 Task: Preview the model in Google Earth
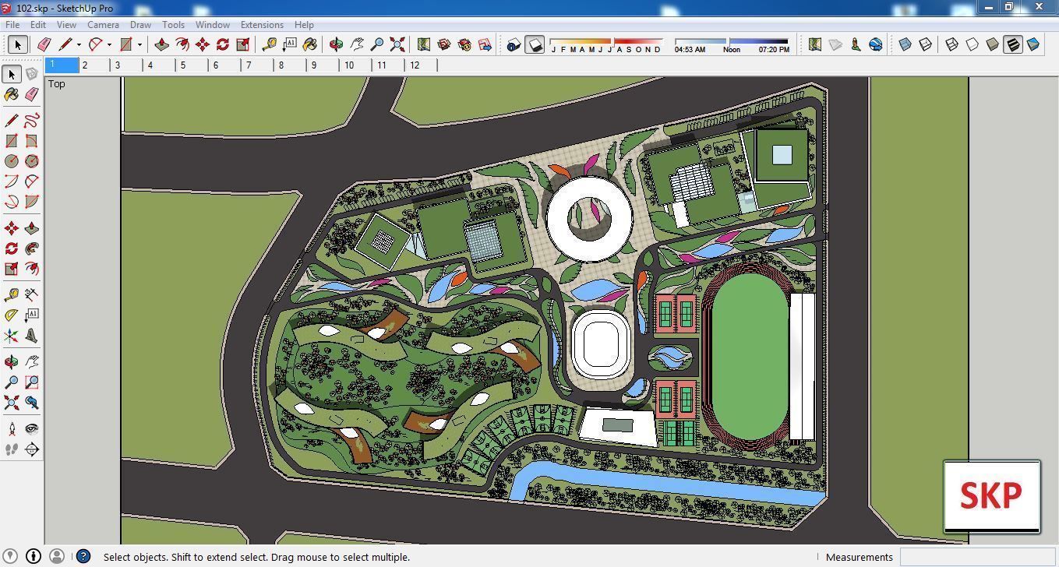pos(876,44)
